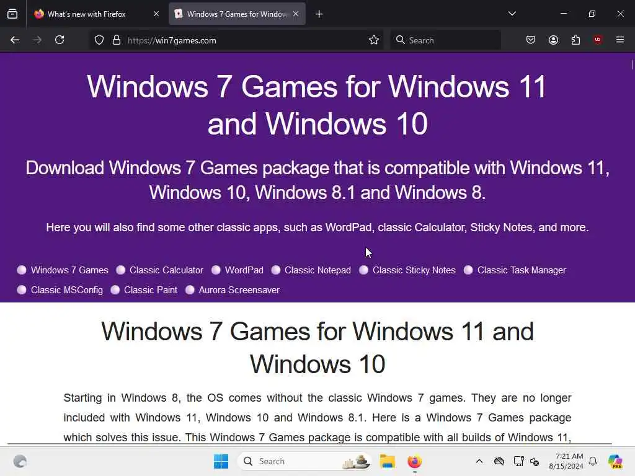Click the Firefox taskbar icon
The width and height of the screenshot is (635, 476).
(x=414, y=461)
